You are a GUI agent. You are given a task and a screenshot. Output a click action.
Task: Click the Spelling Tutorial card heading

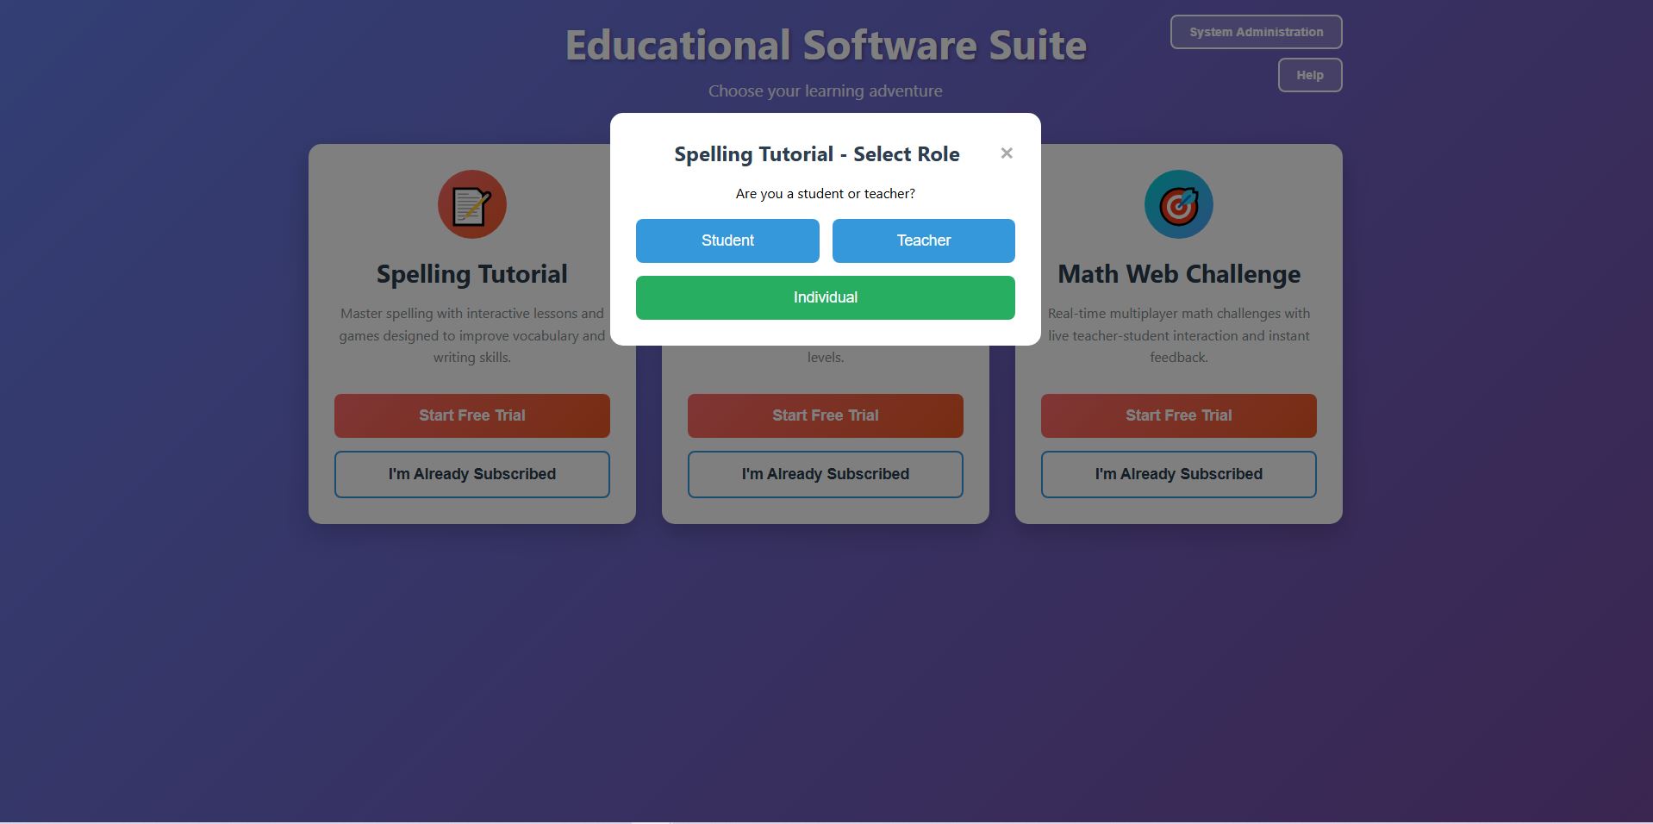(471, 273)
